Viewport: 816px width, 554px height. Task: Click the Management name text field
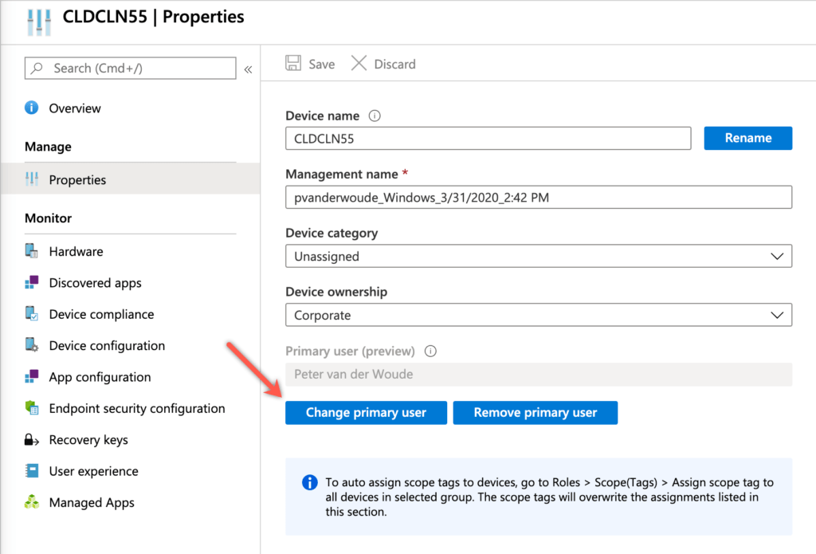[x=538, y=198]
